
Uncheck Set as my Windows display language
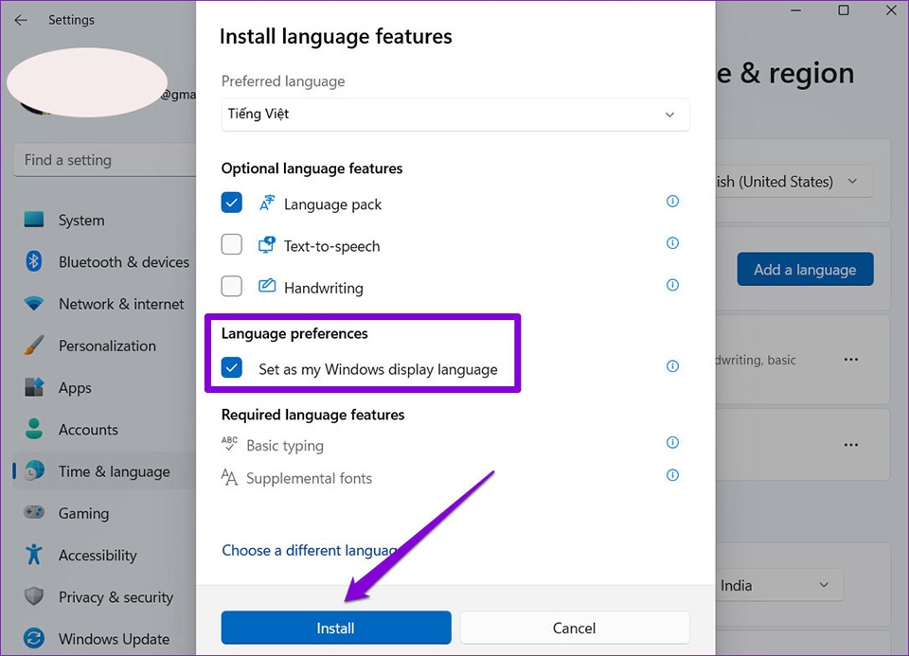coord(231,367)
